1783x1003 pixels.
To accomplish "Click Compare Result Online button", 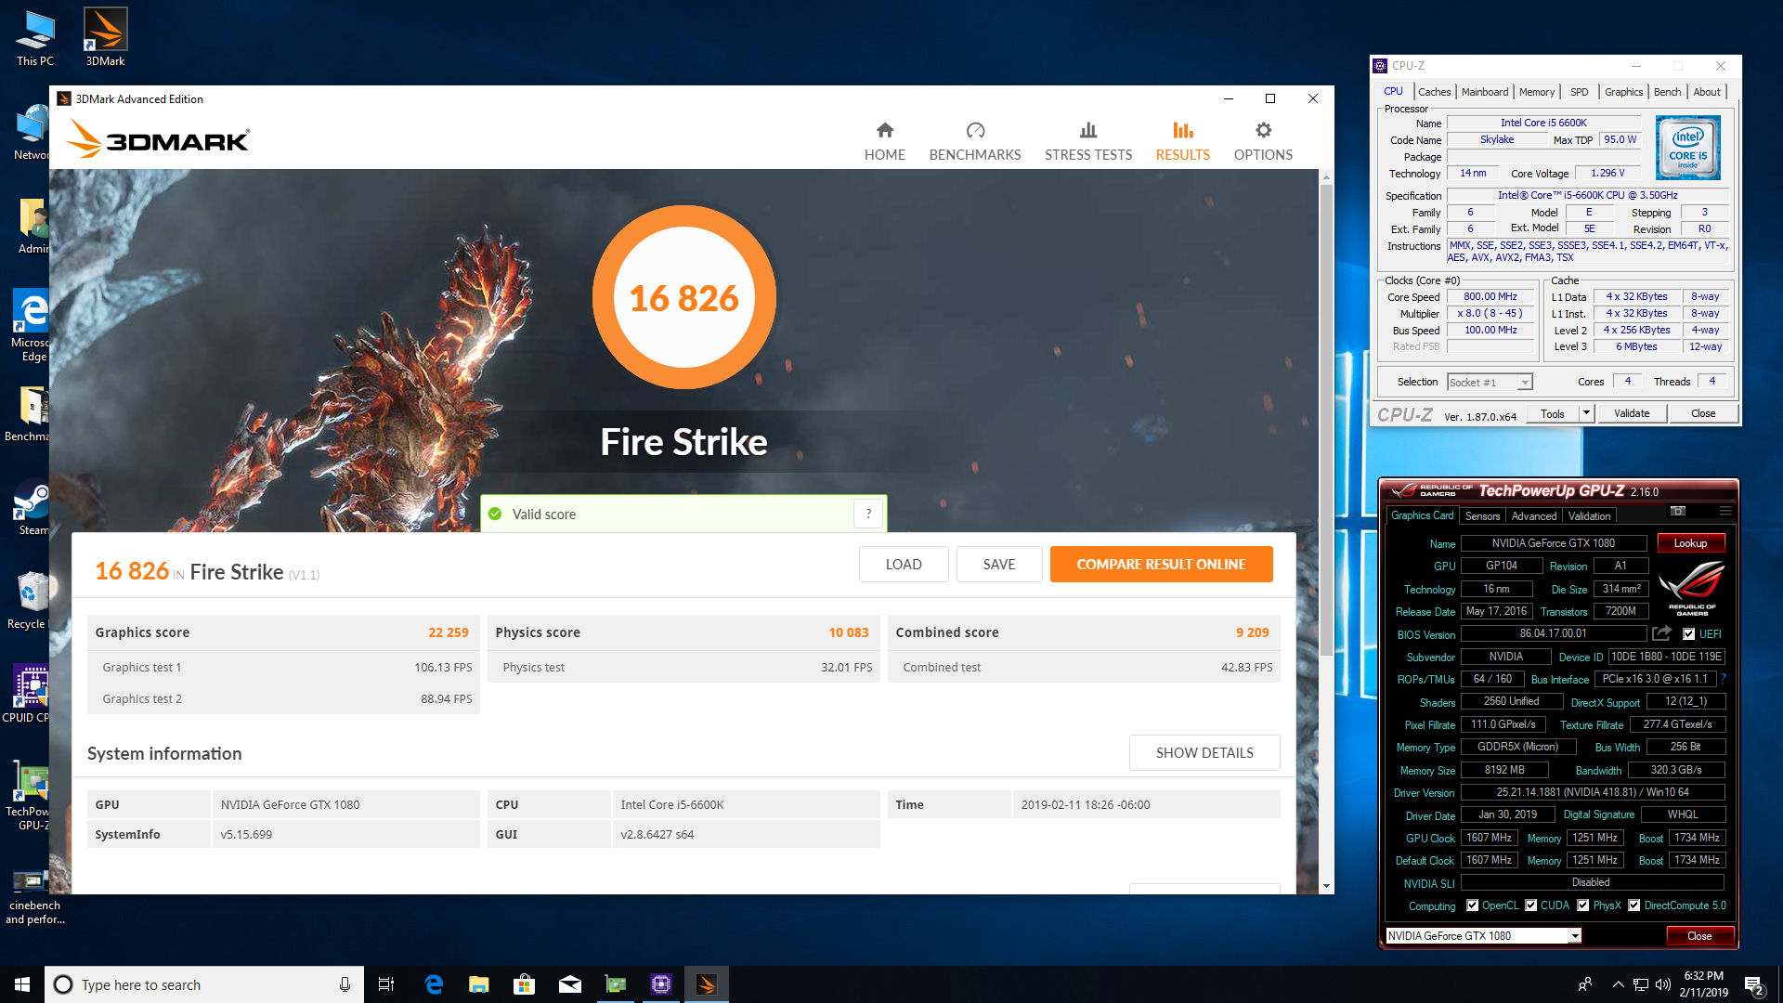I will [x=1161, y=565].
